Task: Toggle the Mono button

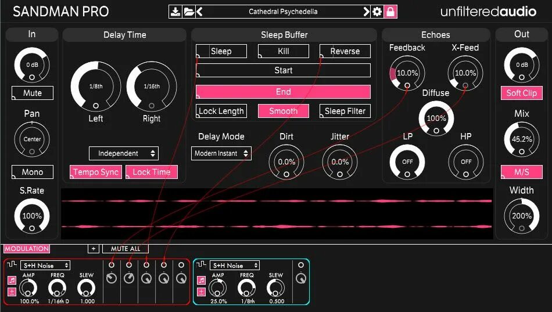Action: 33,172
